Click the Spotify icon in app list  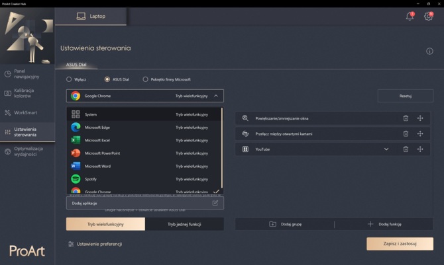coord(76,179)
